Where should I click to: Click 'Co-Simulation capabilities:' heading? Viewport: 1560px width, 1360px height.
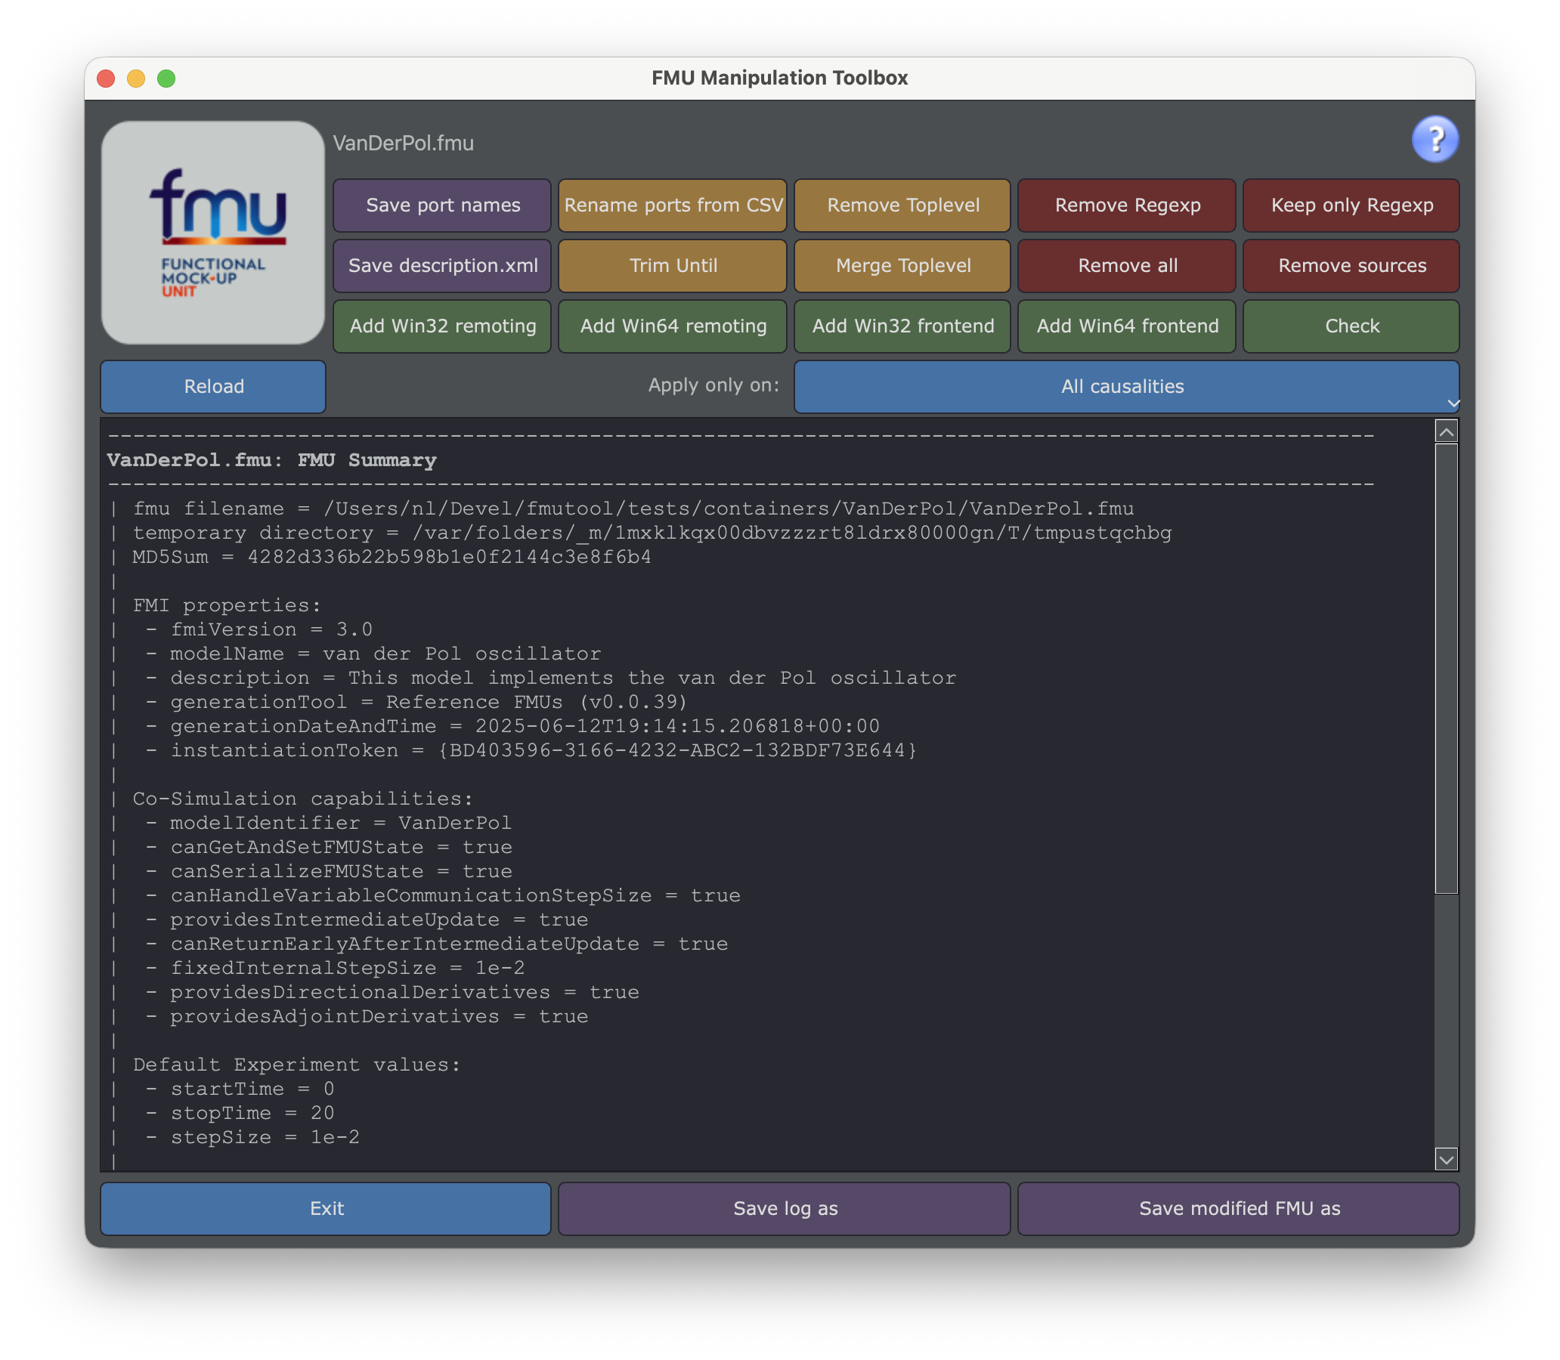click(x=303, y=799)
